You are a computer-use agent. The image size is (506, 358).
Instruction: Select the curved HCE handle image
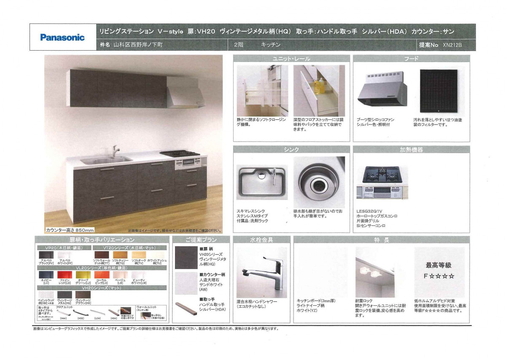click(x=80, y=312)
